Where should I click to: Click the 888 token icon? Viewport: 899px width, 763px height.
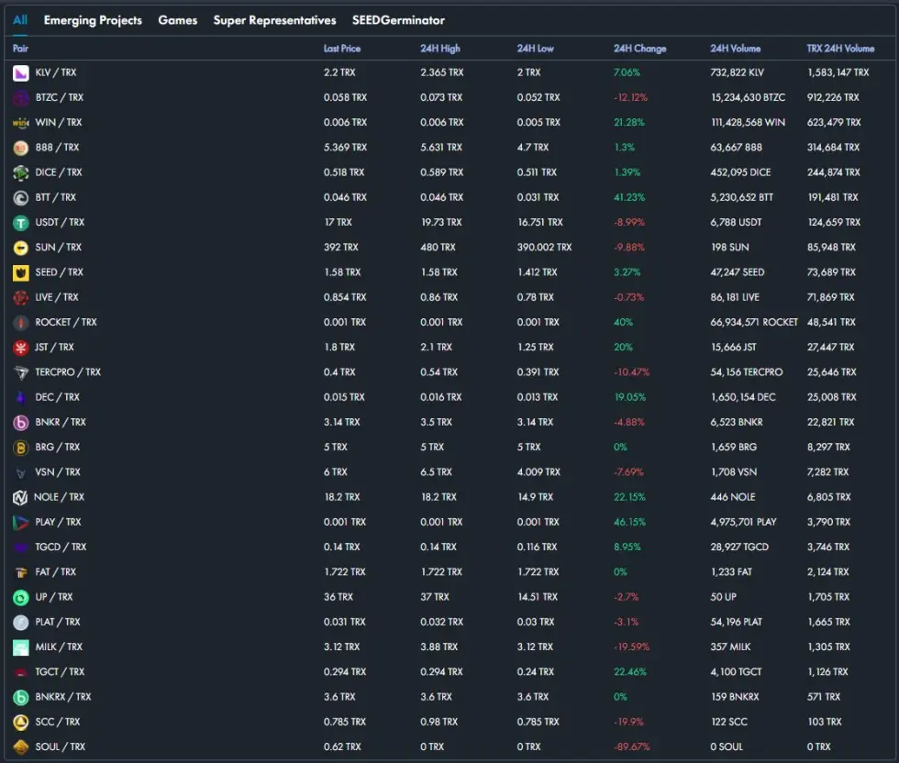[x=20, y=148]
